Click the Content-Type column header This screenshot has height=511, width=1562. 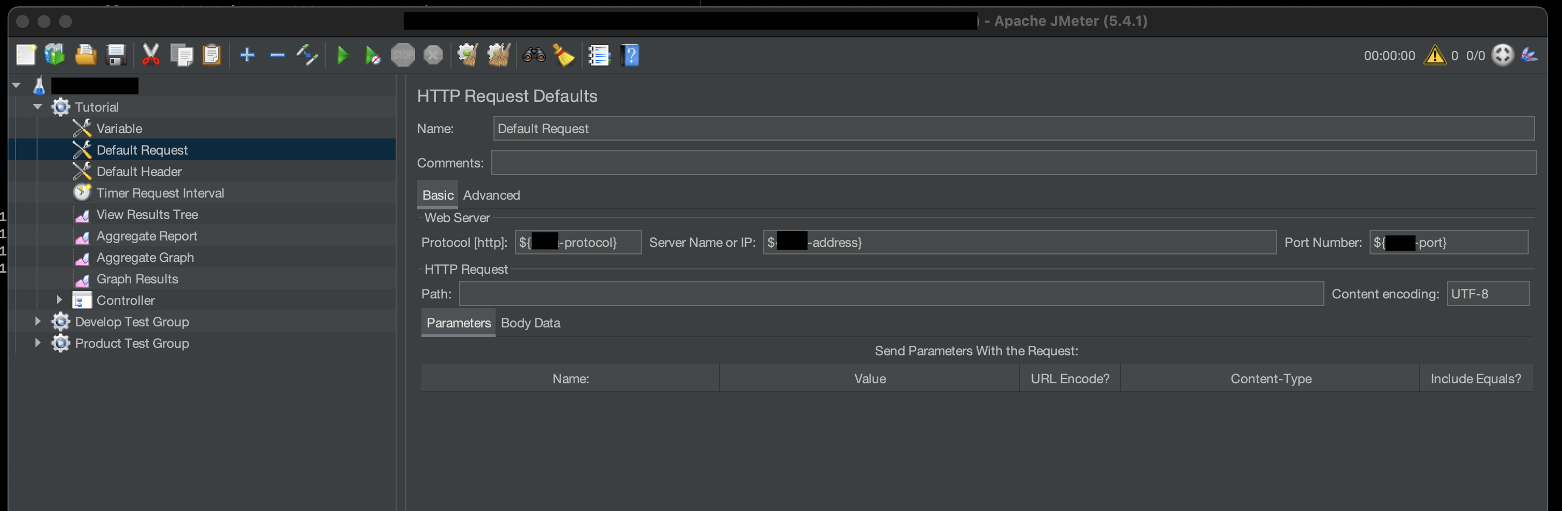[x=1270, y=378]
